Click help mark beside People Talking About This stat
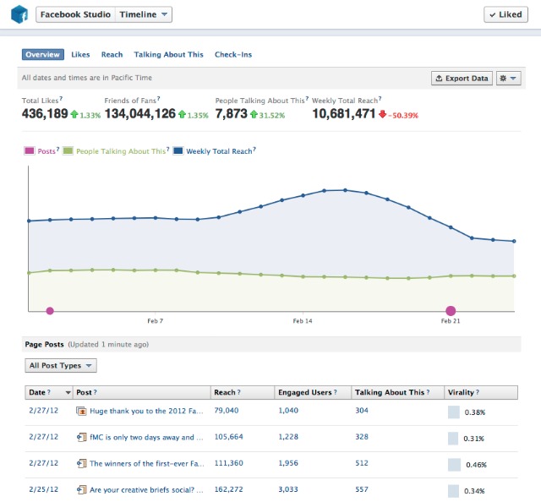Screen dimensions: 541x502 pos(307,99)
